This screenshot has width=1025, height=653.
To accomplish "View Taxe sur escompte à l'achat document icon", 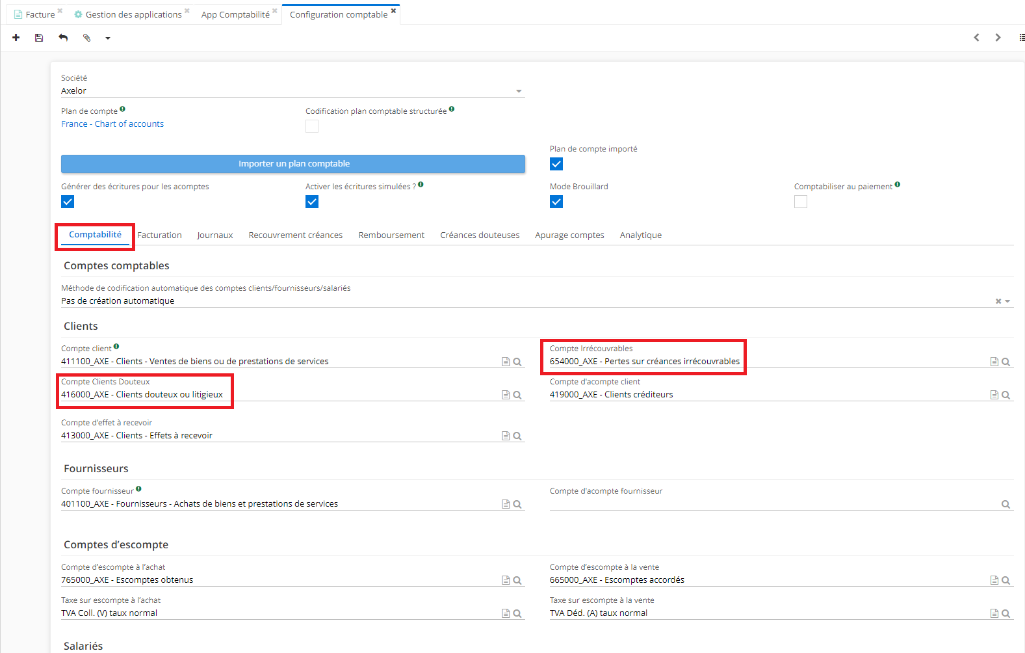I will pos(506,613).
